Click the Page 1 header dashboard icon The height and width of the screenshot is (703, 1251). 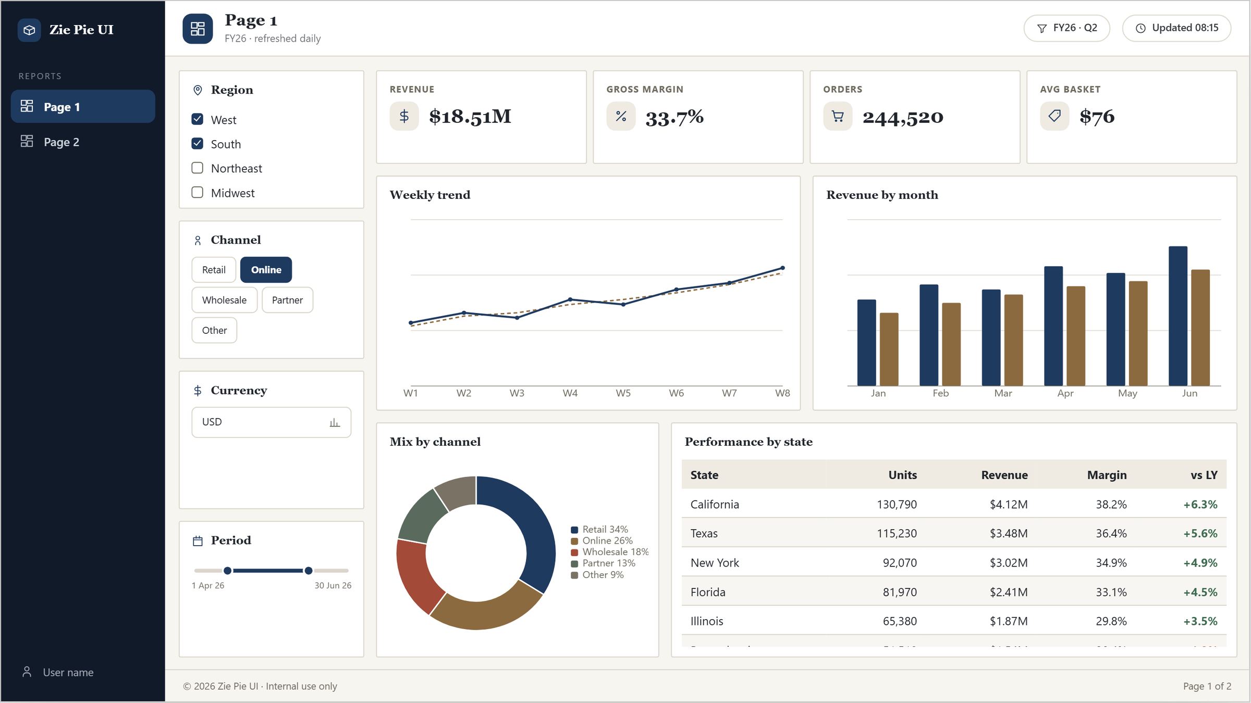(x=198, y=29)
